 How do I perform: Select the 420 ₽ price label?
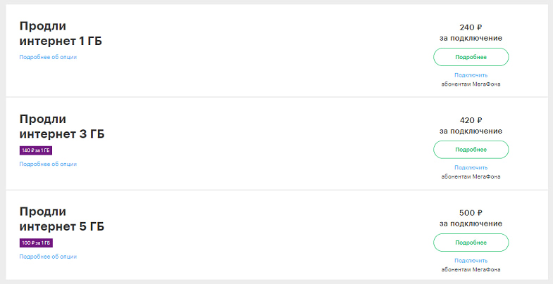tap(471, 120)
